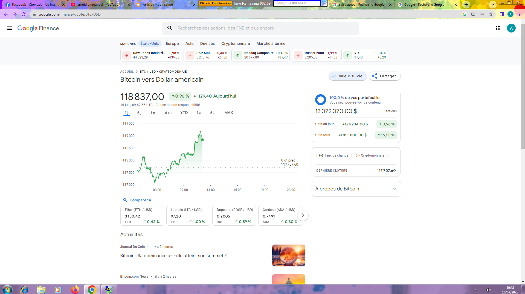Open the Russel 2000 index card
Image resolution: width=525 pixels, height=294 pixels.
(315, 55)
